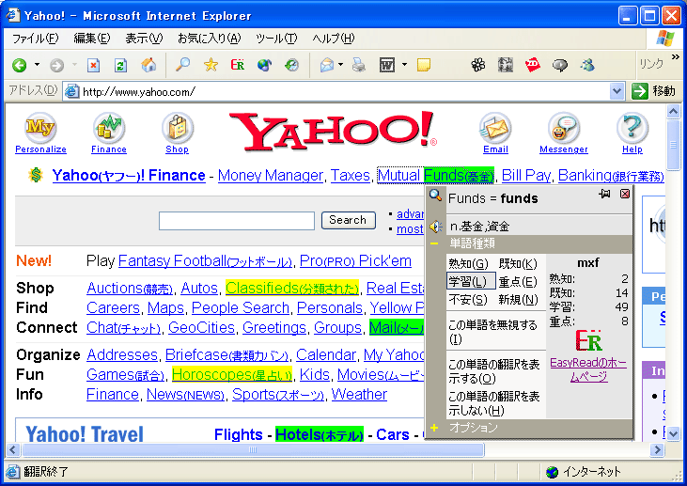The height and width of the screenshot is (486, 687).
Task: Mark word as 不安(S)
Action: 468,299
